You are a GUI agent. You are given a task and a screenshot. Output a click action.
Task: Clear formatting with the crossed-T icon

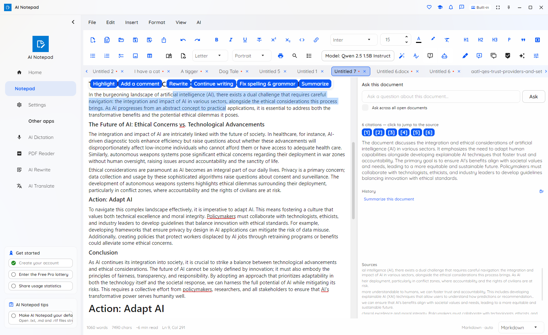pos(447,40)
